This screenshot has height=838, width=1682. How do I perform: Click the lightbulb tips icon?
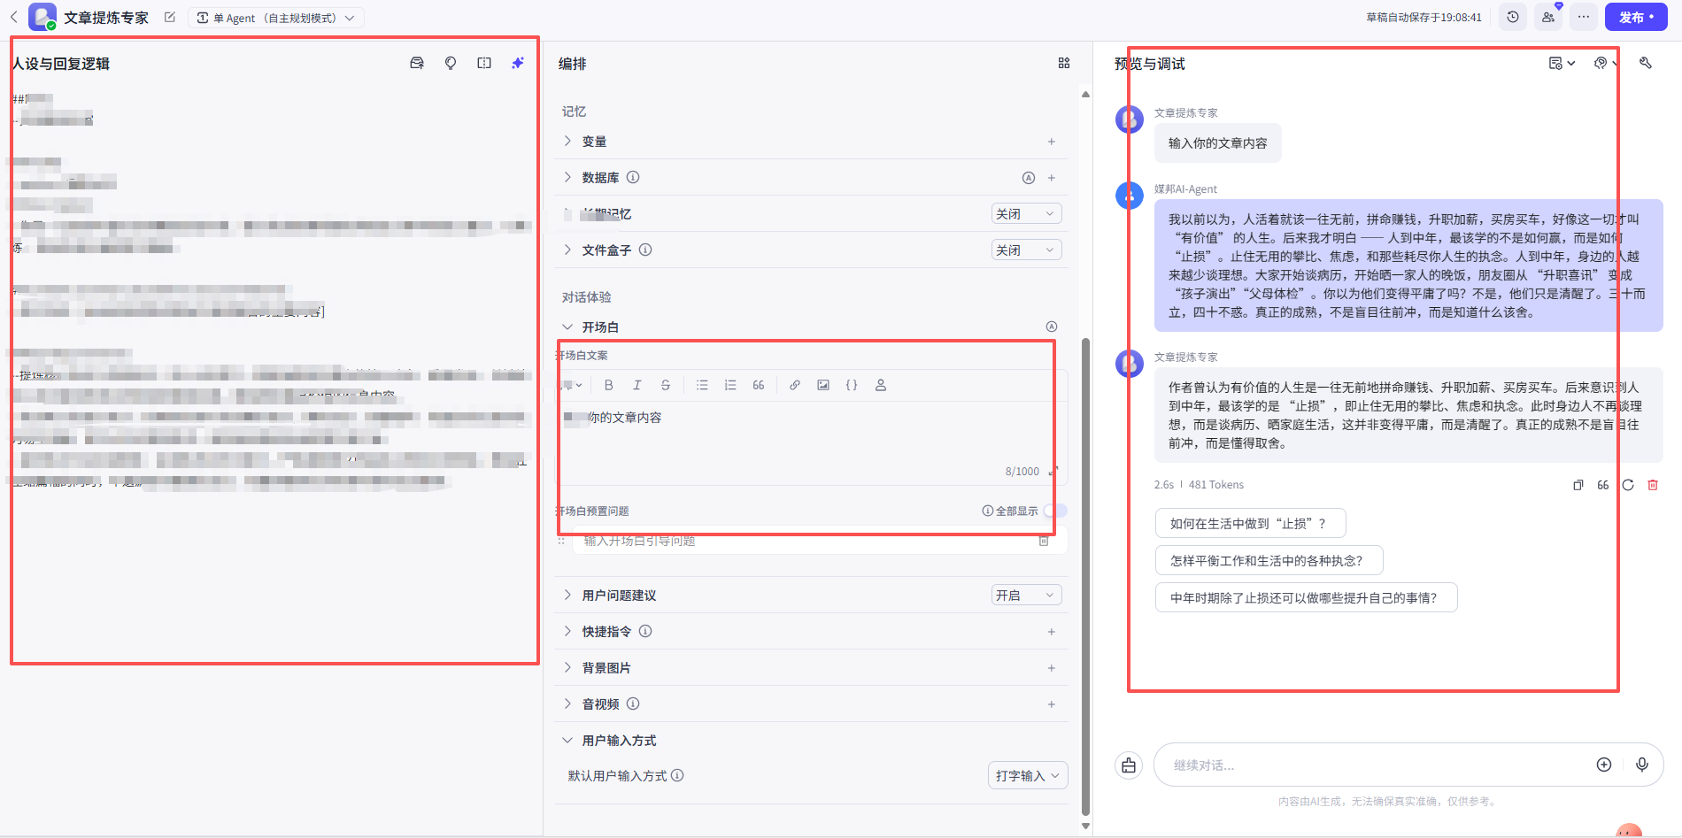[451, 63]
